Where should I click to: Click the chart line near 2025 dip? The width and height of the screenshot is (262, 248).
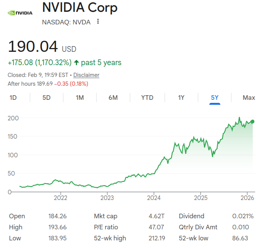212,156
